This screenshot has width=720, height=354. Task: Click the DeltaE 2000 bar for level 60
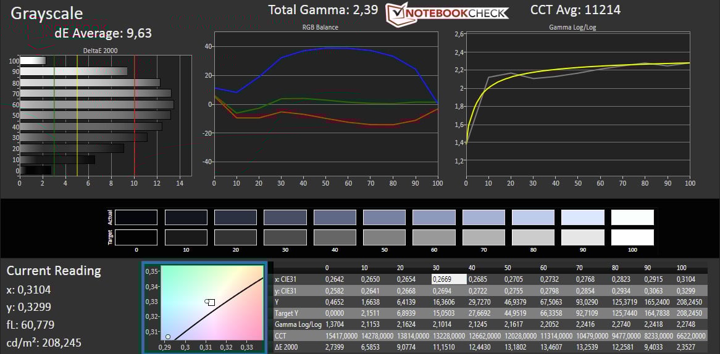point(96,105)
